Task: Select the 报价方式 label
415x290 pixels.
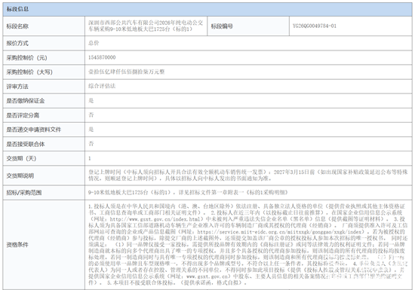Action: pyautogui.click(x=17, y=44)
